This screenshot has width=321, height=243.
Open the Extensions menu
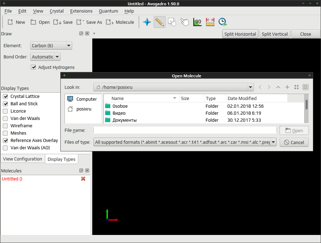point(81,11)
